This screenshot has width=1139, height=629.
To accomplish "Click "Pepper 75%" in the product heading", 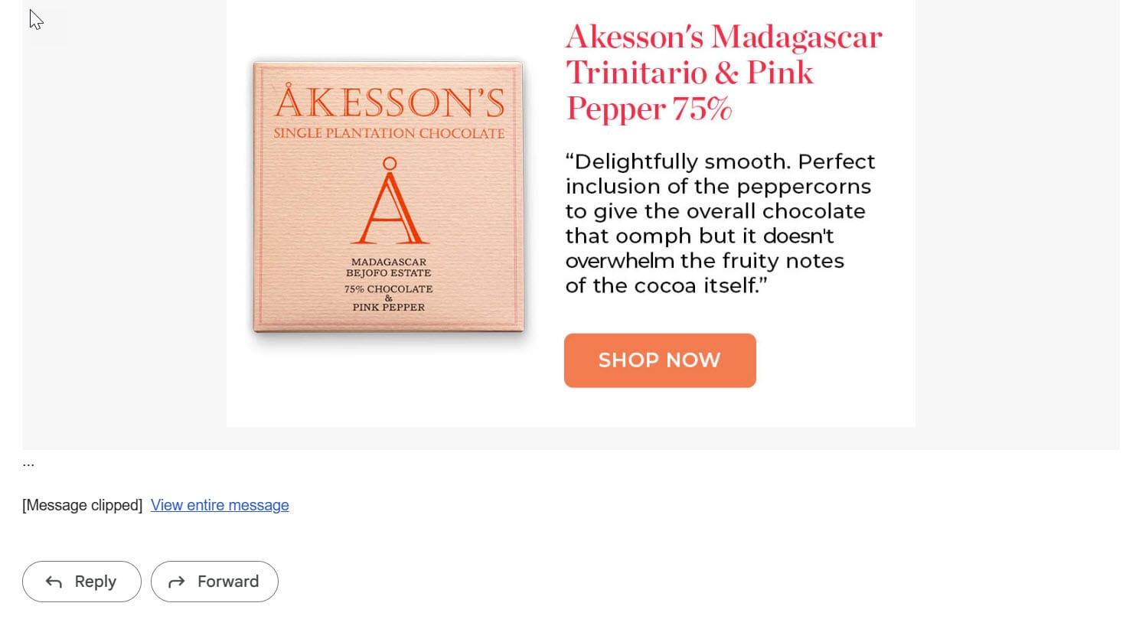I will 648,109.
